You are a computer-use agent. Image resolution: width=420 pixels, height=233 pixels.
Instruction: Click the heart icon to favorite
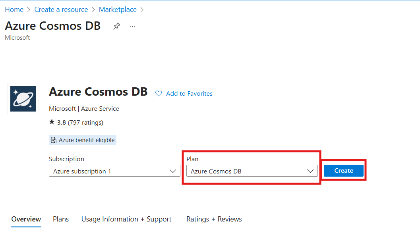(x=159, y=93)
